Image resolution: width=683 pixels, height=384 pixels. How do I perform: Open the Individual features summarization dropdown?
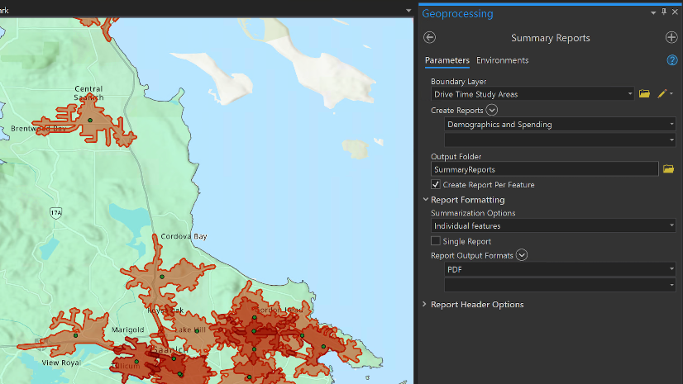click(x=671, y=225)
